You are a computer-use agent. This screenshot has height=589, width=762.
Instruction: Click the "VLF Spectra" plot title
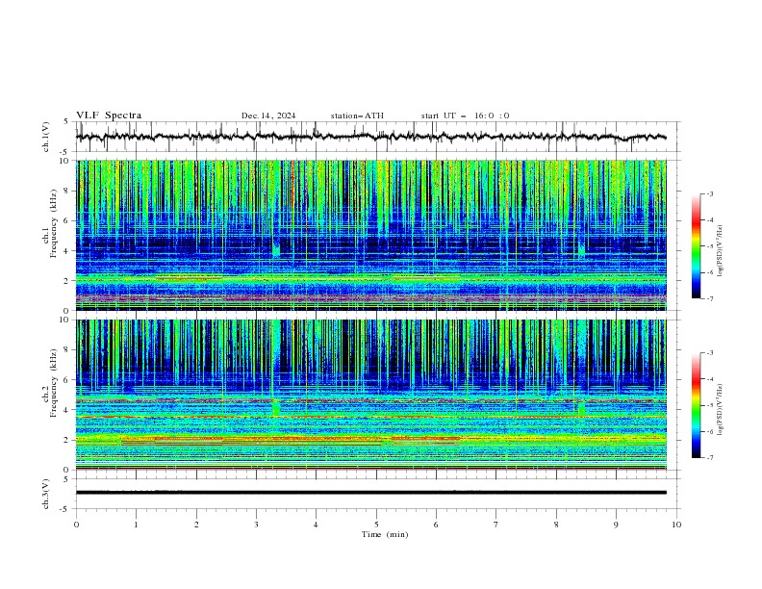click(109, 115)
